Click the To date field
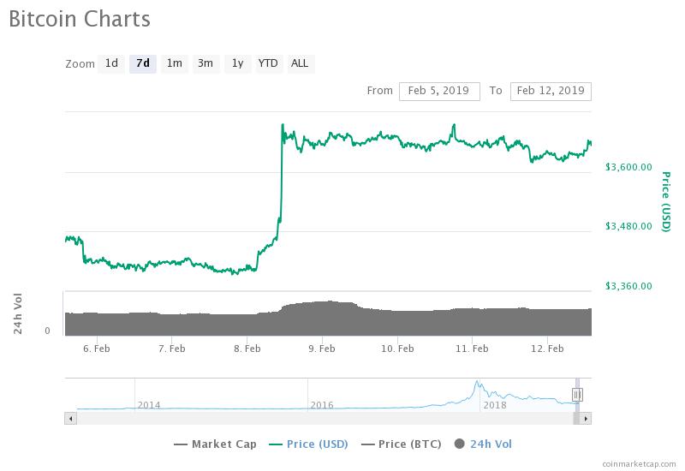Image resolution: width=685 pixels, height=471 pixels. click(x=551, y=92)
